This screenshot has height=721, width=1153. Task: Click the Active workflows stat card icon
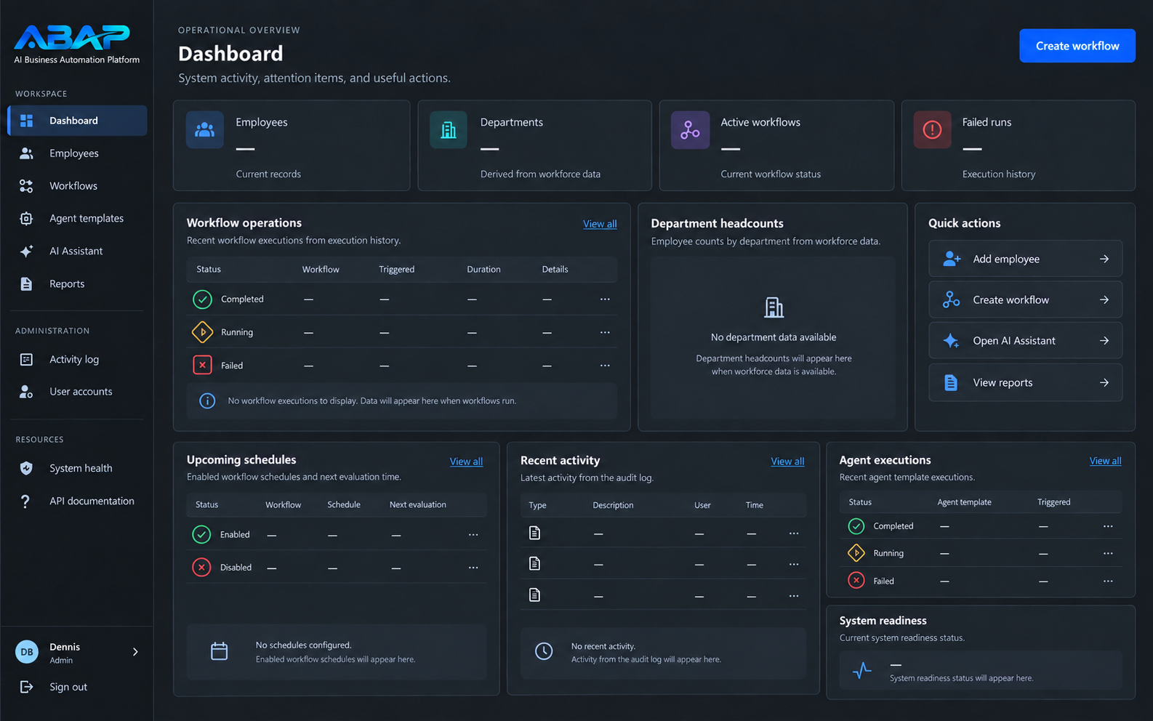(690, 130)
